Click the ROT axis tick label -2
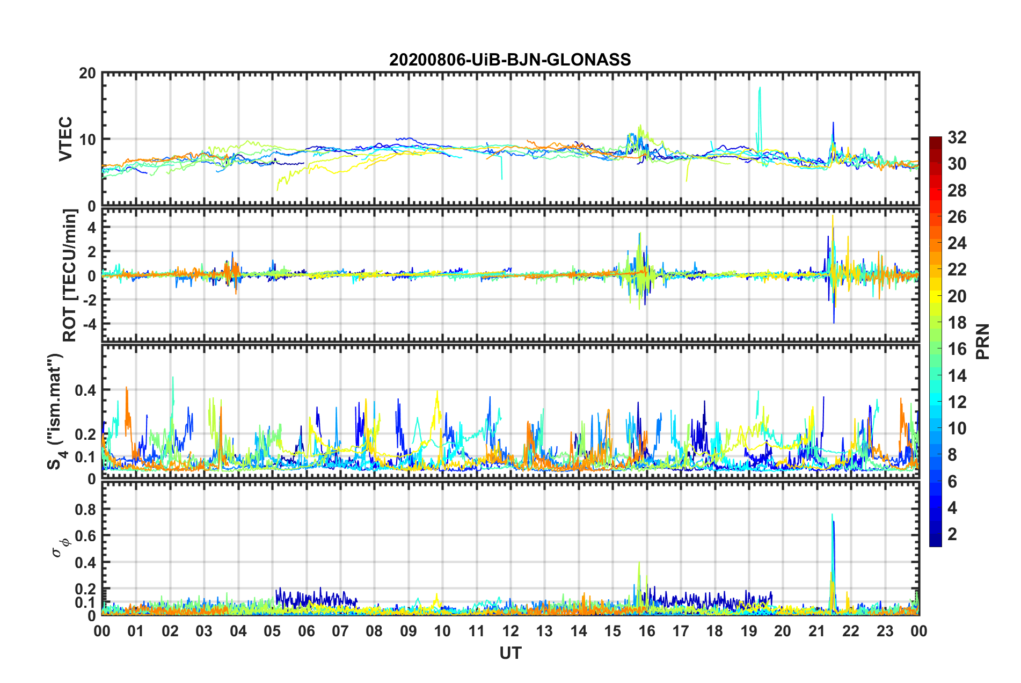 point(89,300)
